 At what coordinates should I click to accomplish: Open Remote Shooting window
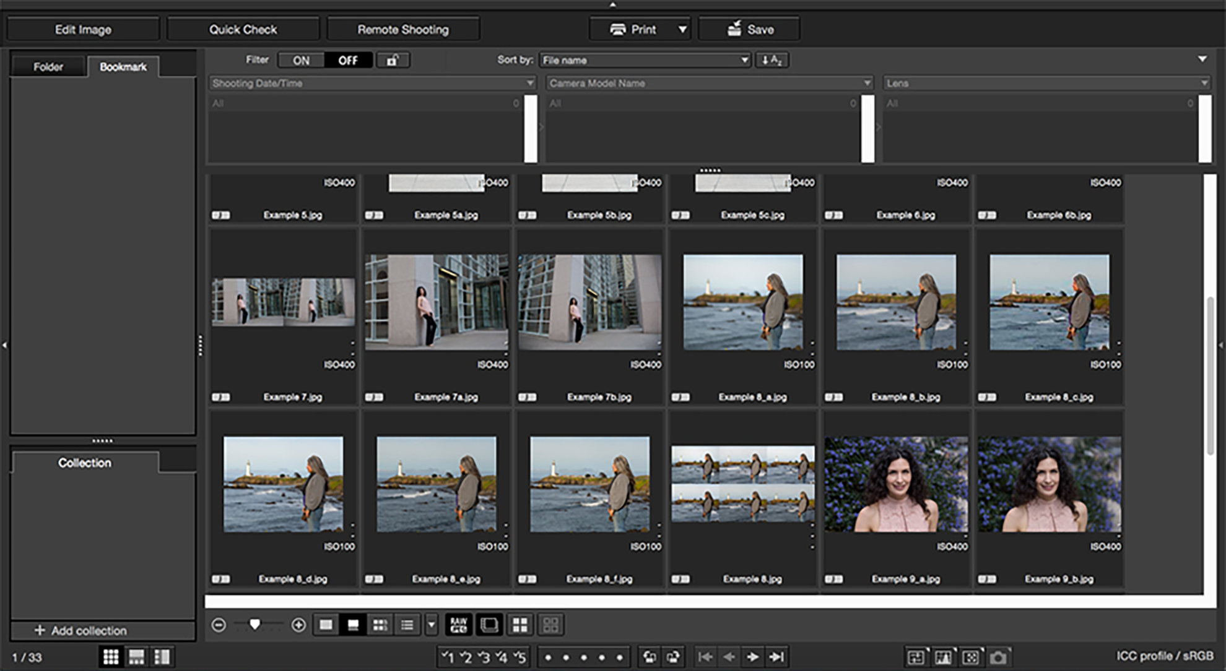[402, 29]
